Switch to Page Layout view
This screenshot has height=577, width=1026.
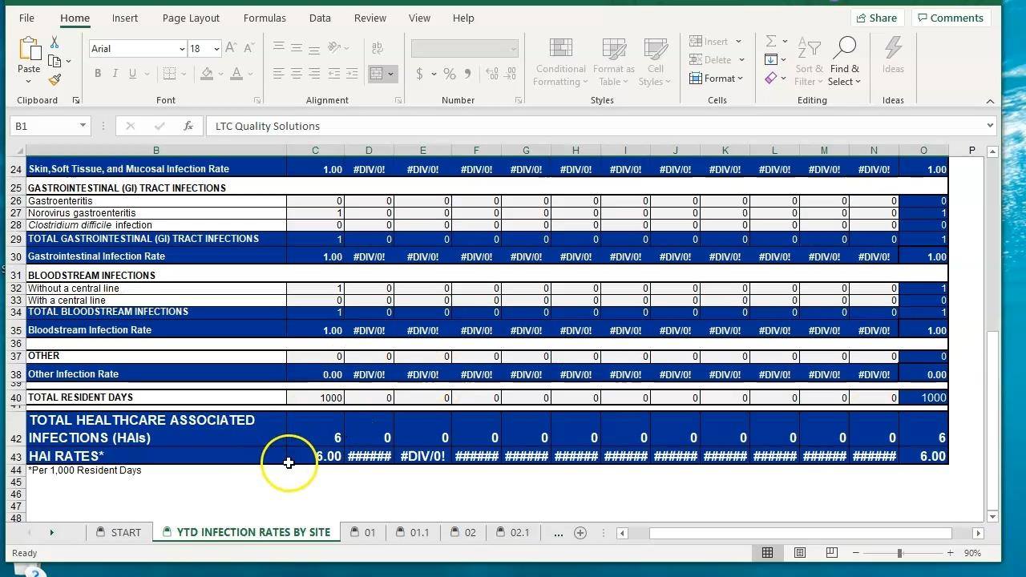799,553
